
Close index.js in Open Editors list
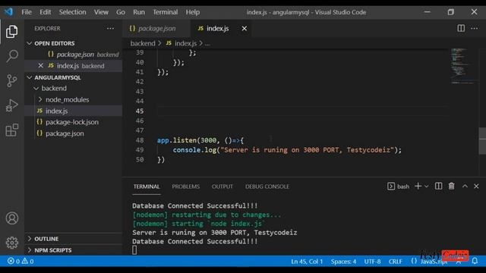tap(40, 66)
